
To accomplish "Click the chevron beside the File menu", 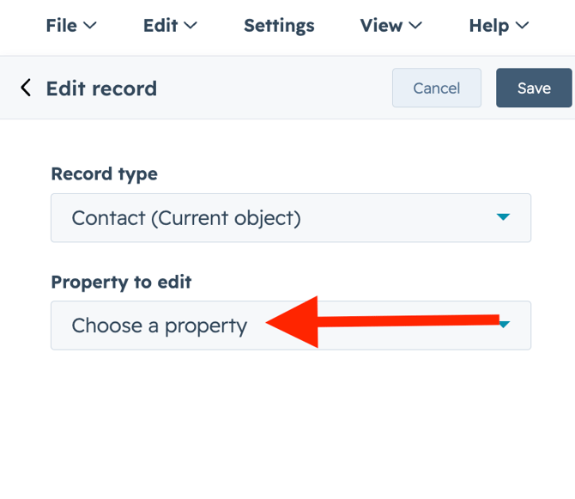I will click(x=89, y=27).
